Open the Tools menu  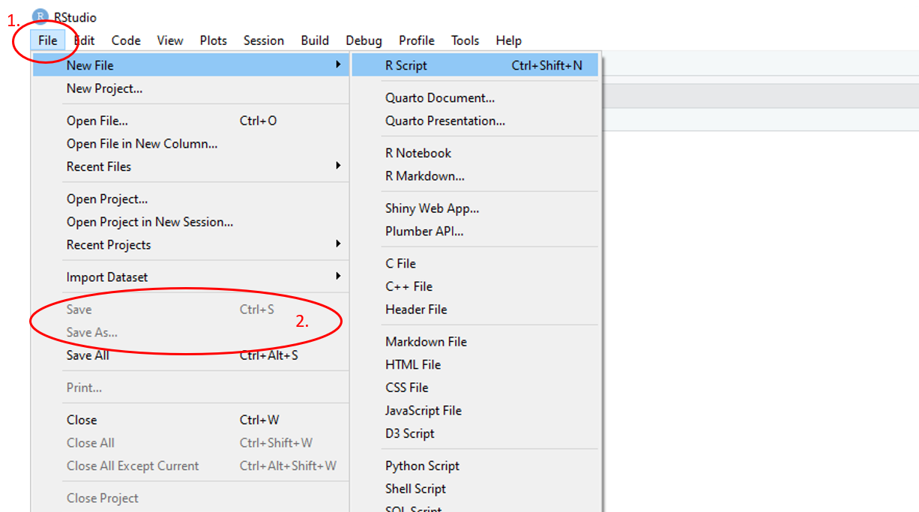(465, 40)
